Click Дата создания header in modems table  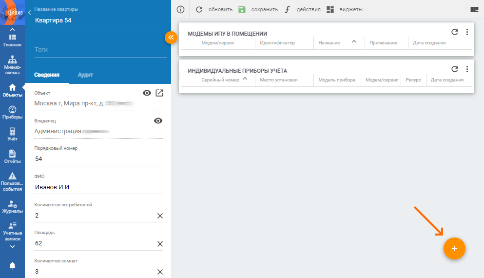point(429,43)
